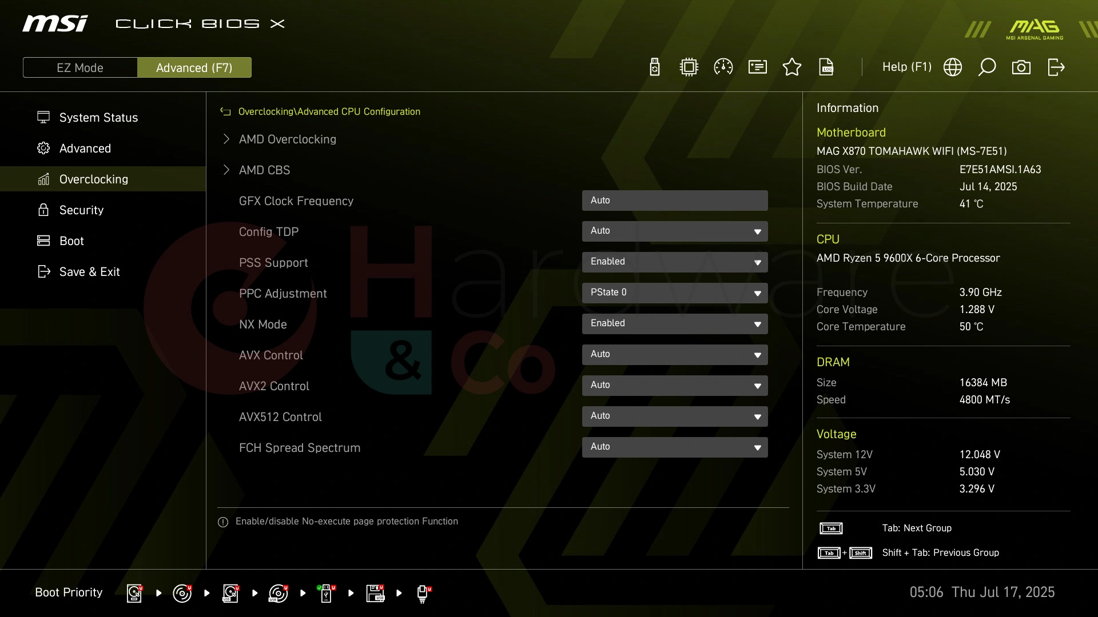
Task: Select hard disk boot priority icon
Action: tap(134, 594)
